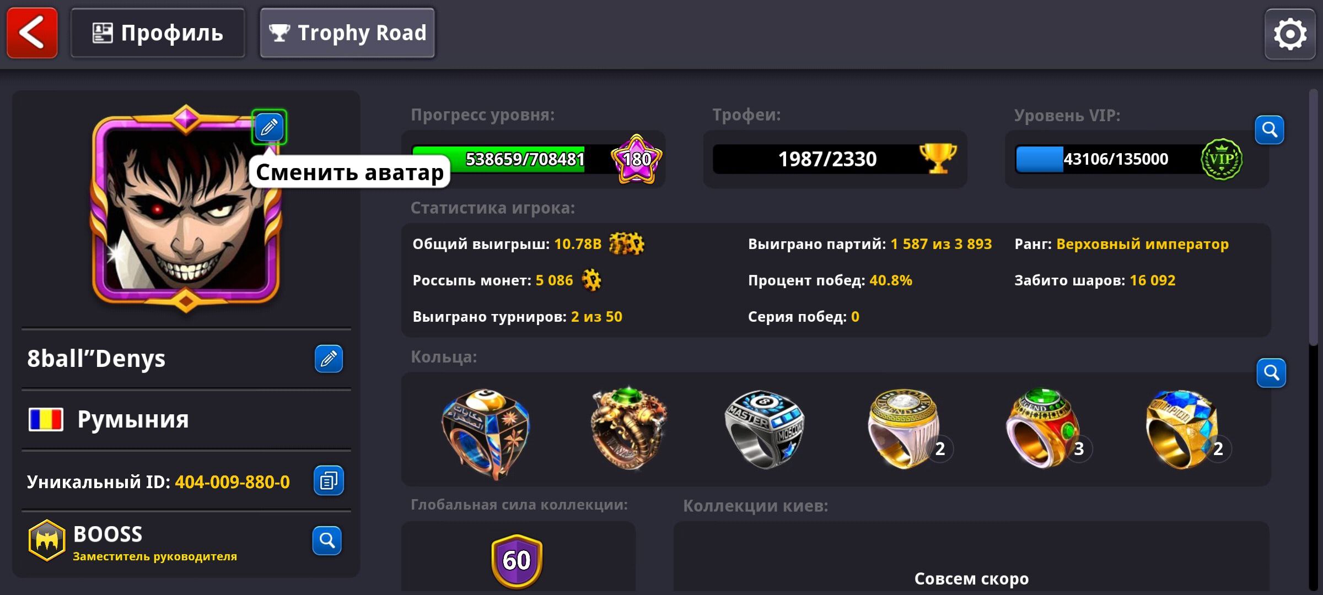The width and height of the screenshot is (1323, 595).
Task: View VIP level details with magnifier icon
Action: (x=1270, y=130)
